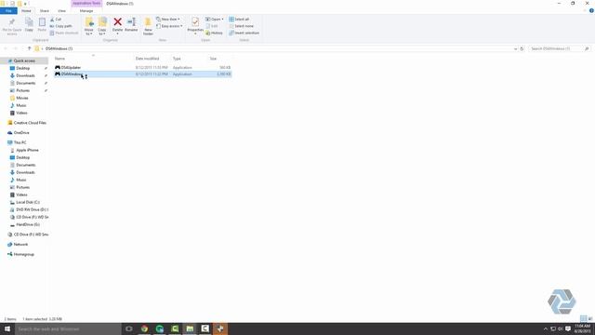The image size is (595, 335).
Task: Open the File menu tab
Action: click(8, 10)
